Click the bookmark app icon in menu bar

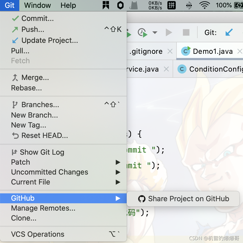coord(106,5)
